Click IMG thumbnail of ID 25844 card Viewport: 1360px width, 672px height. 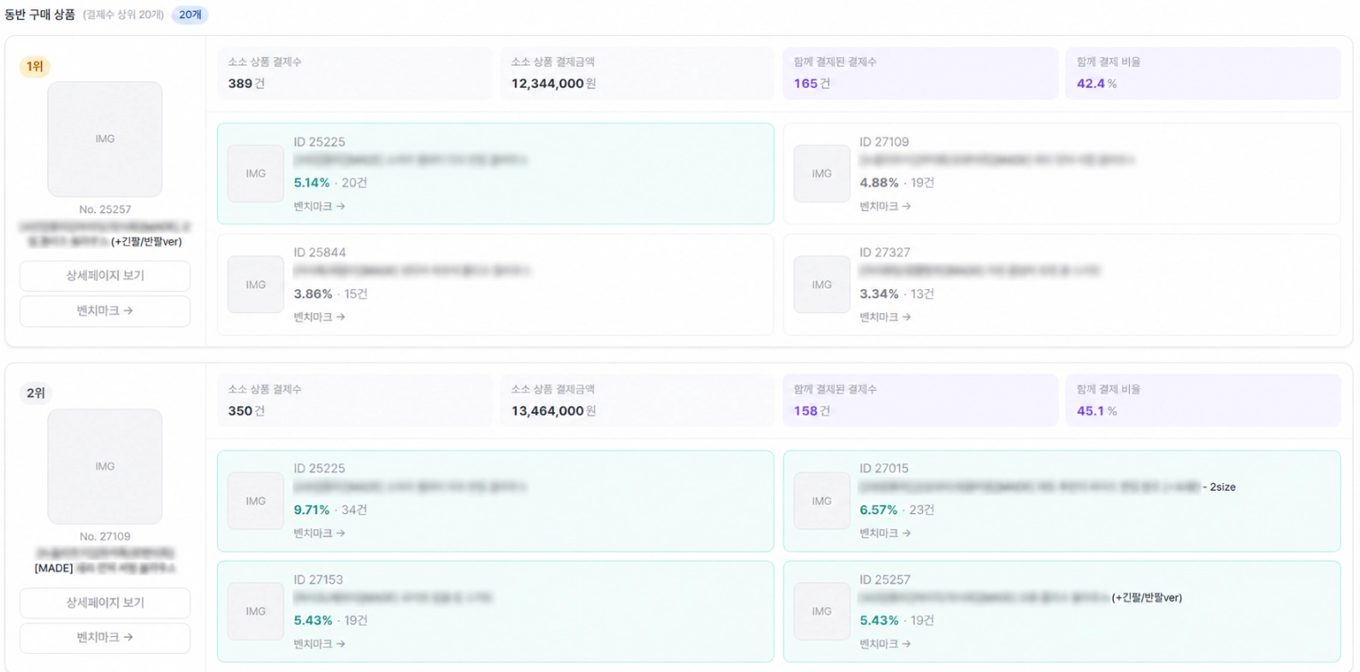(256, 285)
